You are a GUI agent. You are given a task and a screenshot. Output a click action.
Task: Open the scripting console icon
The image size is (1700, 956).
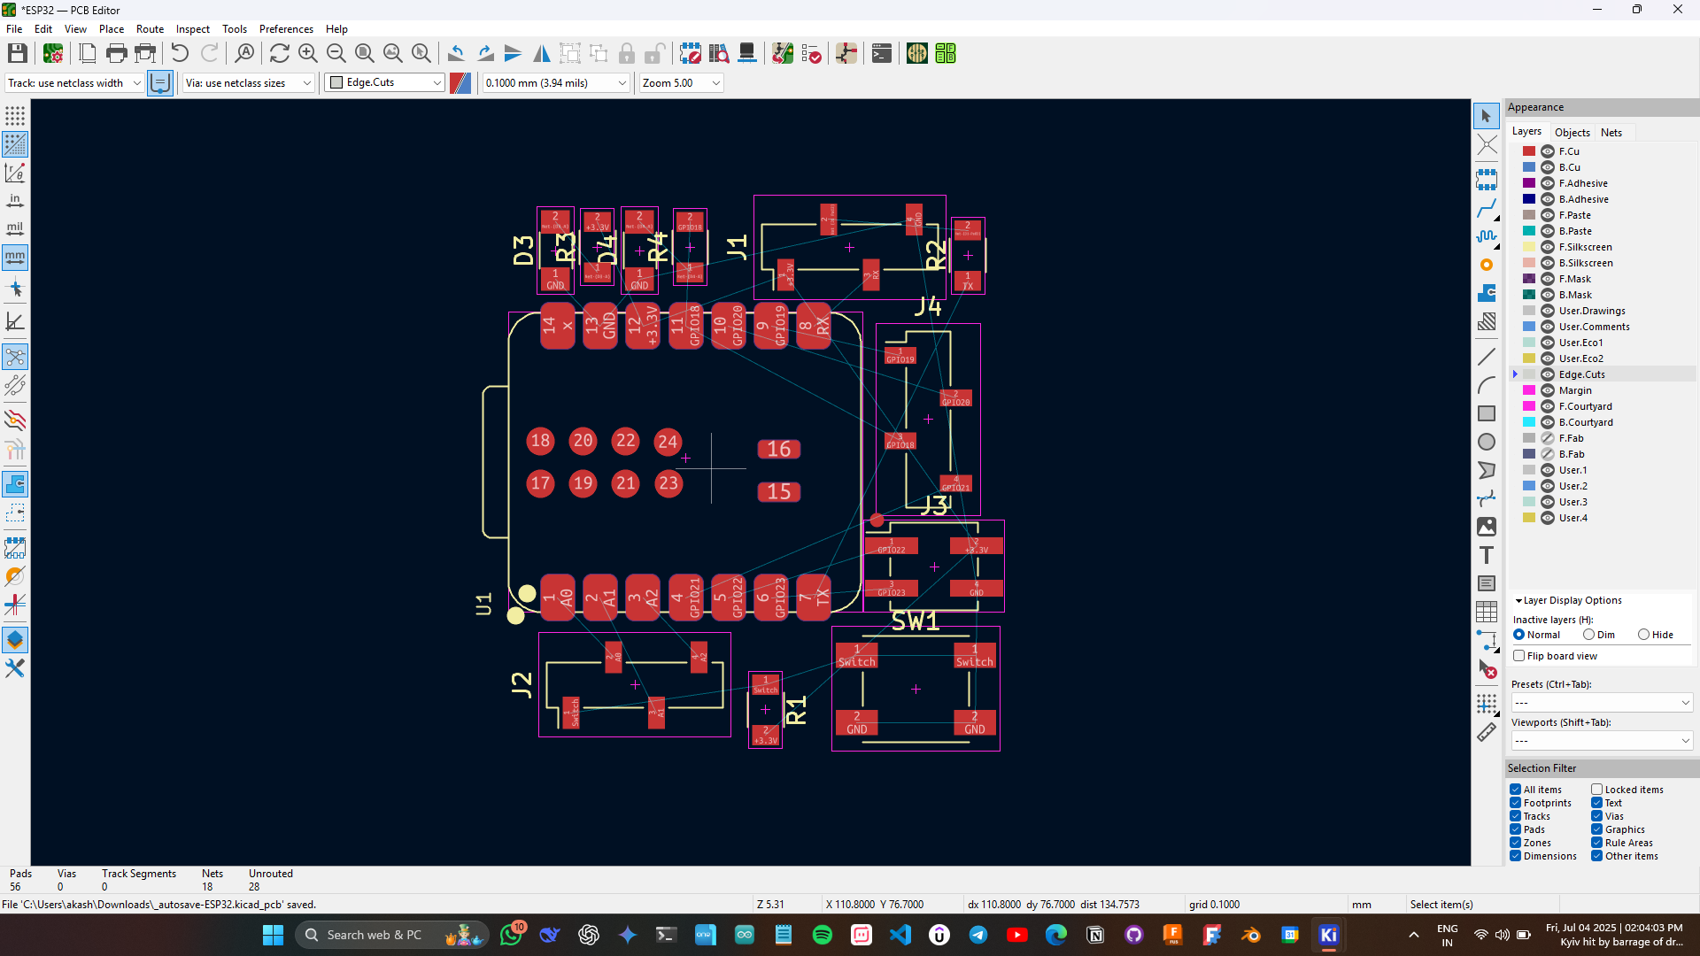coord(881,54)
